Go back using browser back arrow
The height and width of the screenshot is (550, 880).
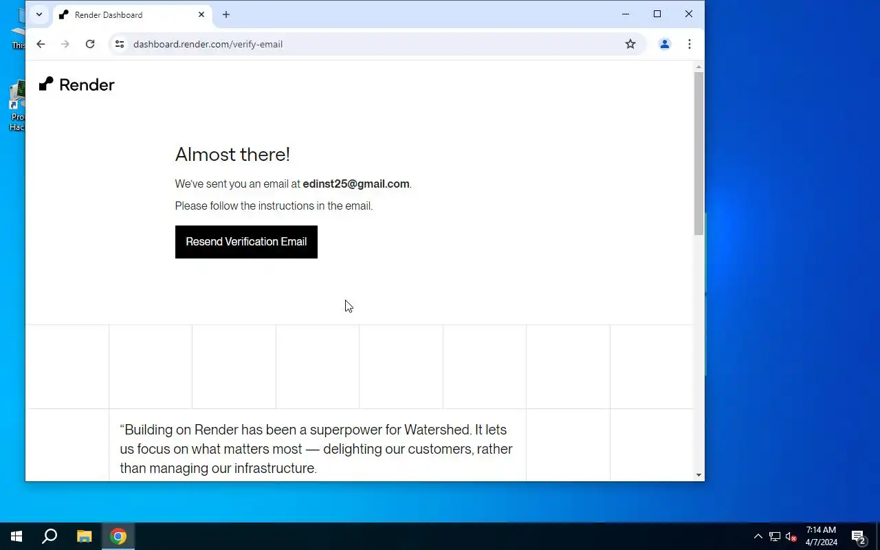[x=41, y=44]
